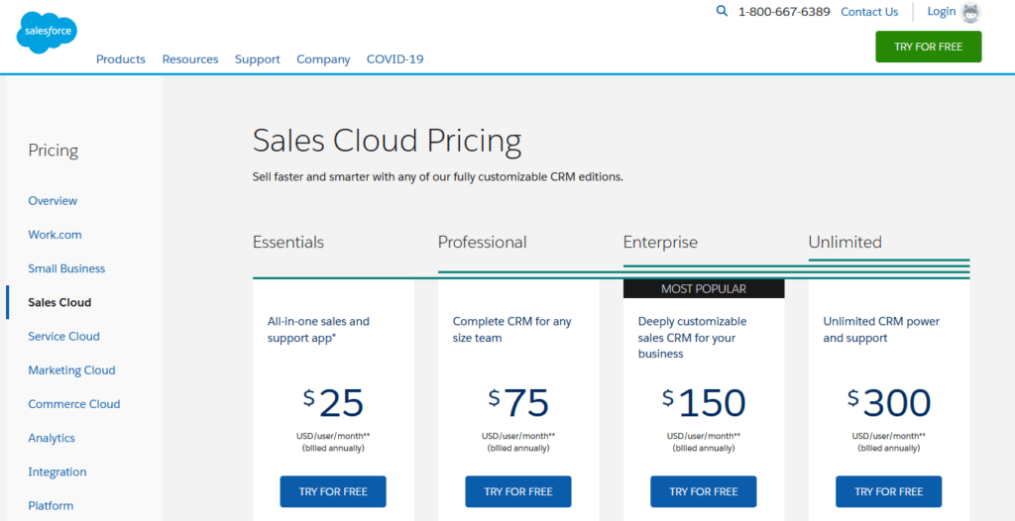Open the Resources navigation menu
The width and height of the screenshot is (1015, 521).
click(x=190, y=59)
